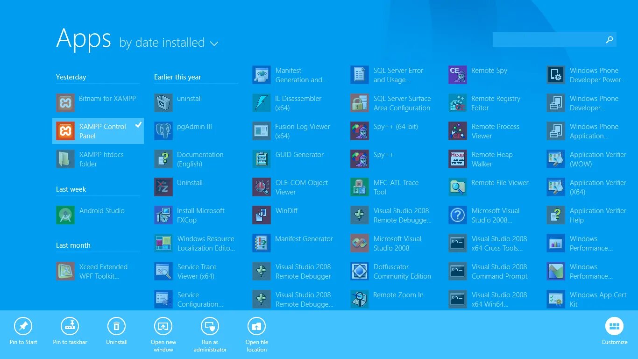Launch Visual Studio 2008 Command Prompt icon

point(458,271)
